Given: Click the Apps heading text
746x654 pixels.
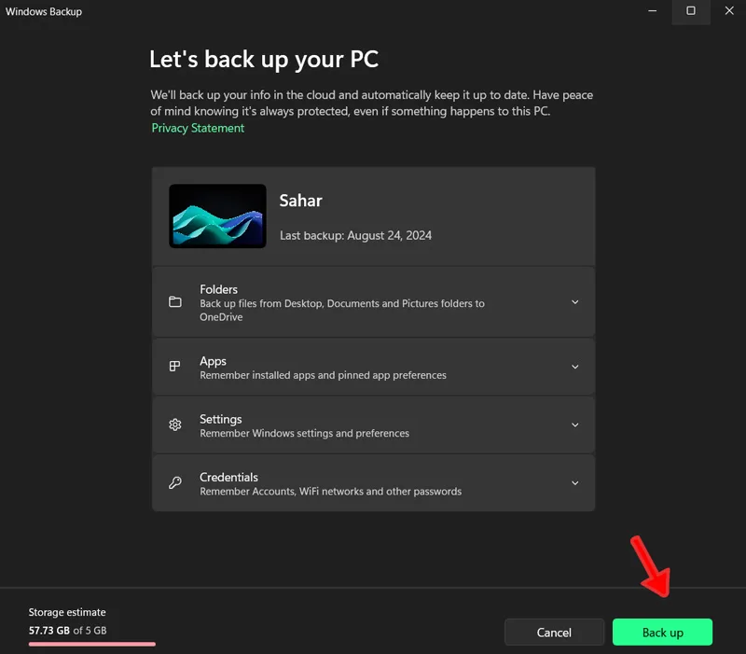Looking at the screenshot, I should click(x=213, y=361).
